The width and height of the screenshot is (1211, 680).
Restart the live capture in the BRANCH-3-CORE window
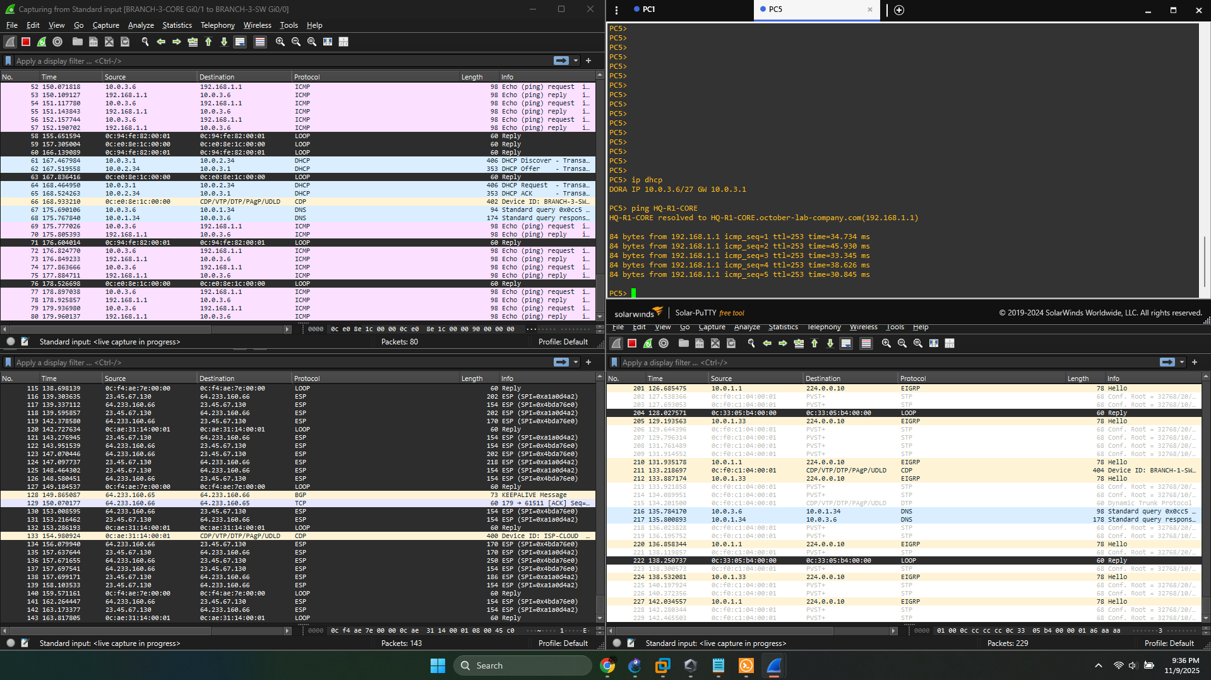pyautogui.click(x=42, y=42)
